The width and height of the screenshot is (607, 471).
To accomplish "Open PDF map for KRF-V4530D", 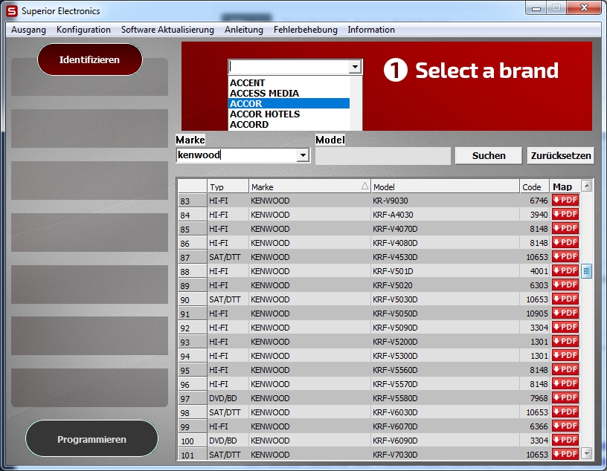I will click(x=565, y=257).
